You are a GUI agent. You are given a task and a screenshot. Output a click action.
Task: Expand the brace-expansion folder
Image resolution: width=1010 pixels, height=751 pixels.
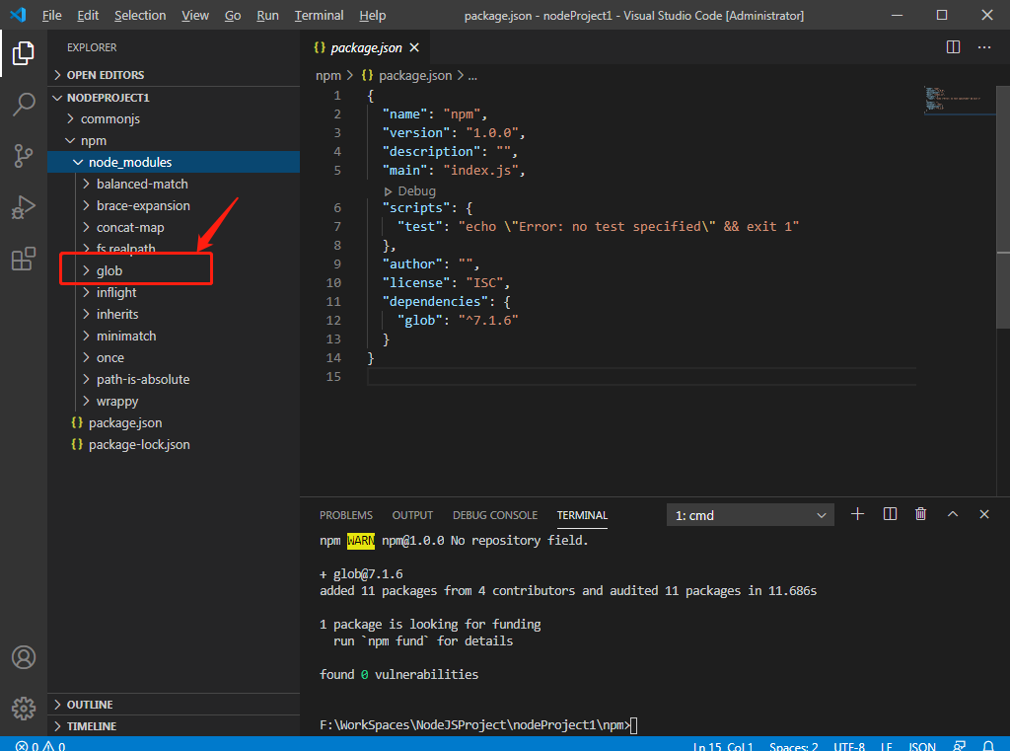(x=174, y=205)
